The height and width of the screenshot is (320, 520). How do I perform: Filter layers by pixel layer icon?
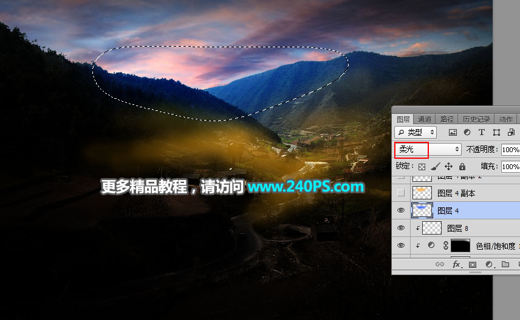coord(453,132)
